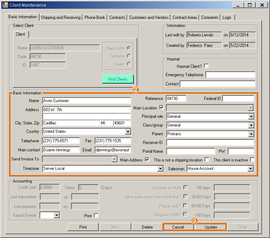
Task: Open the Send Invoice To dropdown
Action: [114, 159]
